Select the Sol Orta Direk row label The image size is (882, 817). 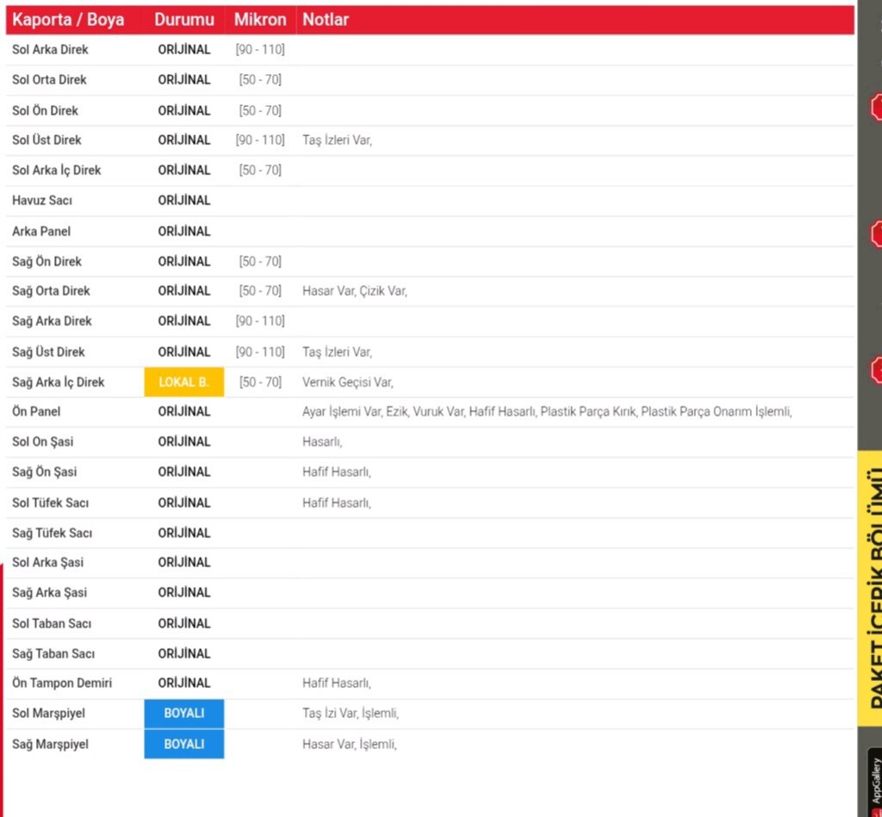pos(49,80)
